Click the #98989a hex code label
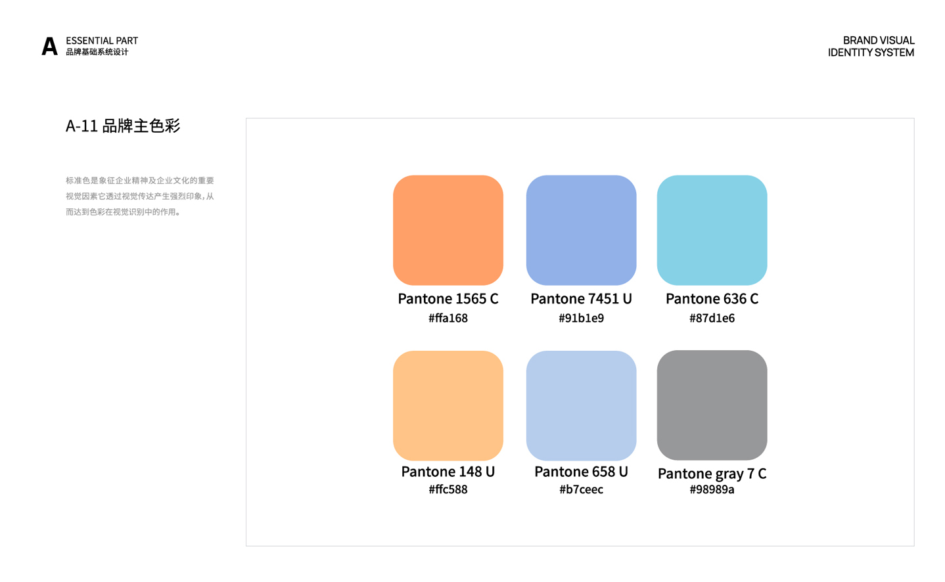This screenshot has height=582, width=945. 712,489
